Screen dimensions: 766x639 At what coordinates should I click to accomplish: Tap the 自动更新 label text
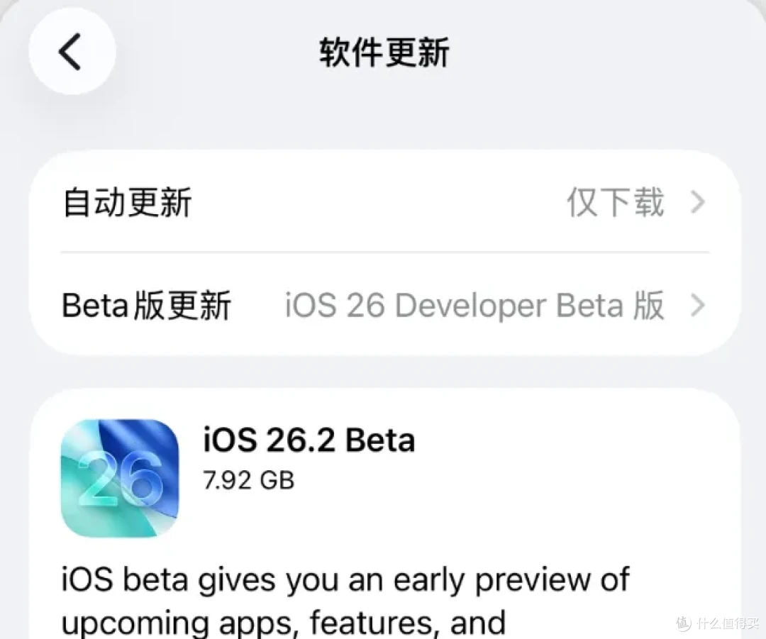(126, 203)
